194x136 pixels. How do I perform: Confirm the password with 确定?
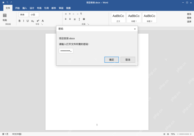click(x=111, y=60)
